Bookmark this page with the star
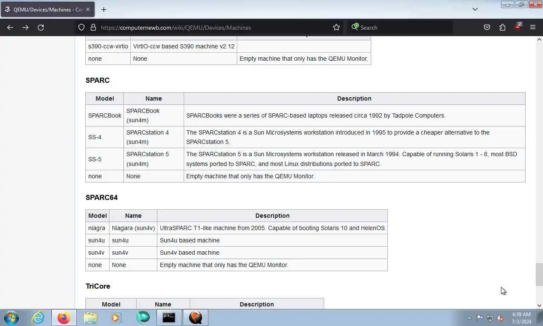Image resolution: width=543 pixels, height=326 pixels. pyautogui.click(x=336, y=28)
